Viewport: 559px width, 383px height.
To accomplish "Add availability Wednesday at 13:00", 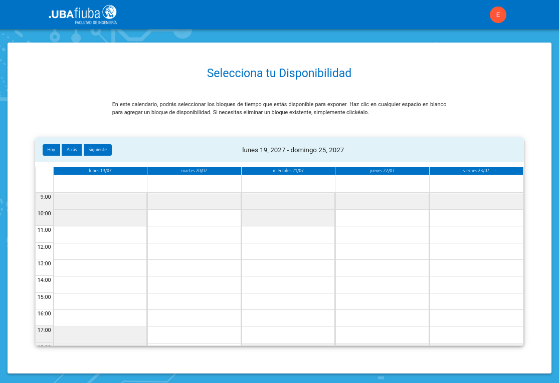I will [x=288, y=268].
